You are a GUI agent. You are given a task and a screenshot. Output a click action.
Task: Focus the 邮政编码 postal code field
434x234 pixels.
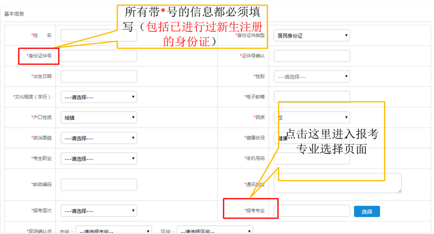pyautogui.click(x=99, y=184)
